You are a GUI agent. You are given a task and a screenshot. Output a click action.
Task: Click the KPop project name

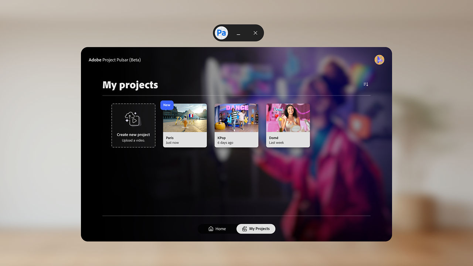(x=222, y=138)
